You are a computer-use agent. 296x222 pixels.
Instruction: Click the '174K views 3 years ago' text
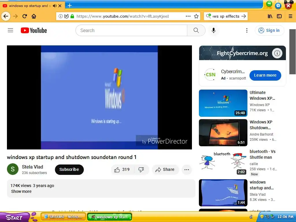(32, 186)
